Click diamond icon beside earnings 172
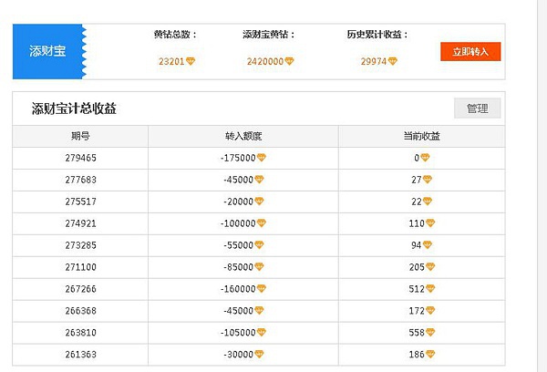The width and height of the screenshot is (547, 372). tap(430, 310)
